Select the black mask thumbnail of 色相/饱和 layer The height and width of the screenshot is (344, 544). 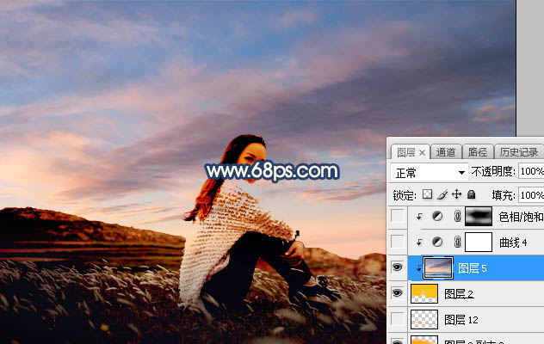click(x=479, y=217)
